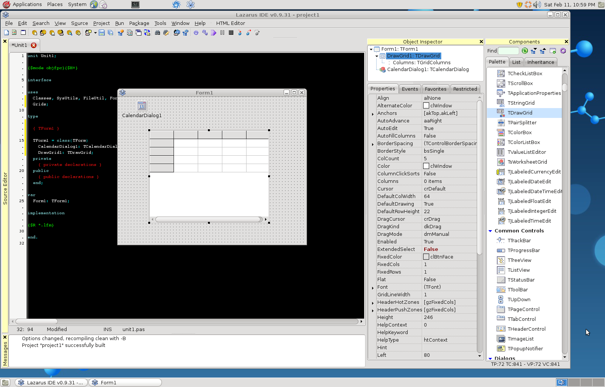Click the collapse-all tree icon in Components
Screen dimensions: 605x387
pyautogui.click(x=543, y=51)
